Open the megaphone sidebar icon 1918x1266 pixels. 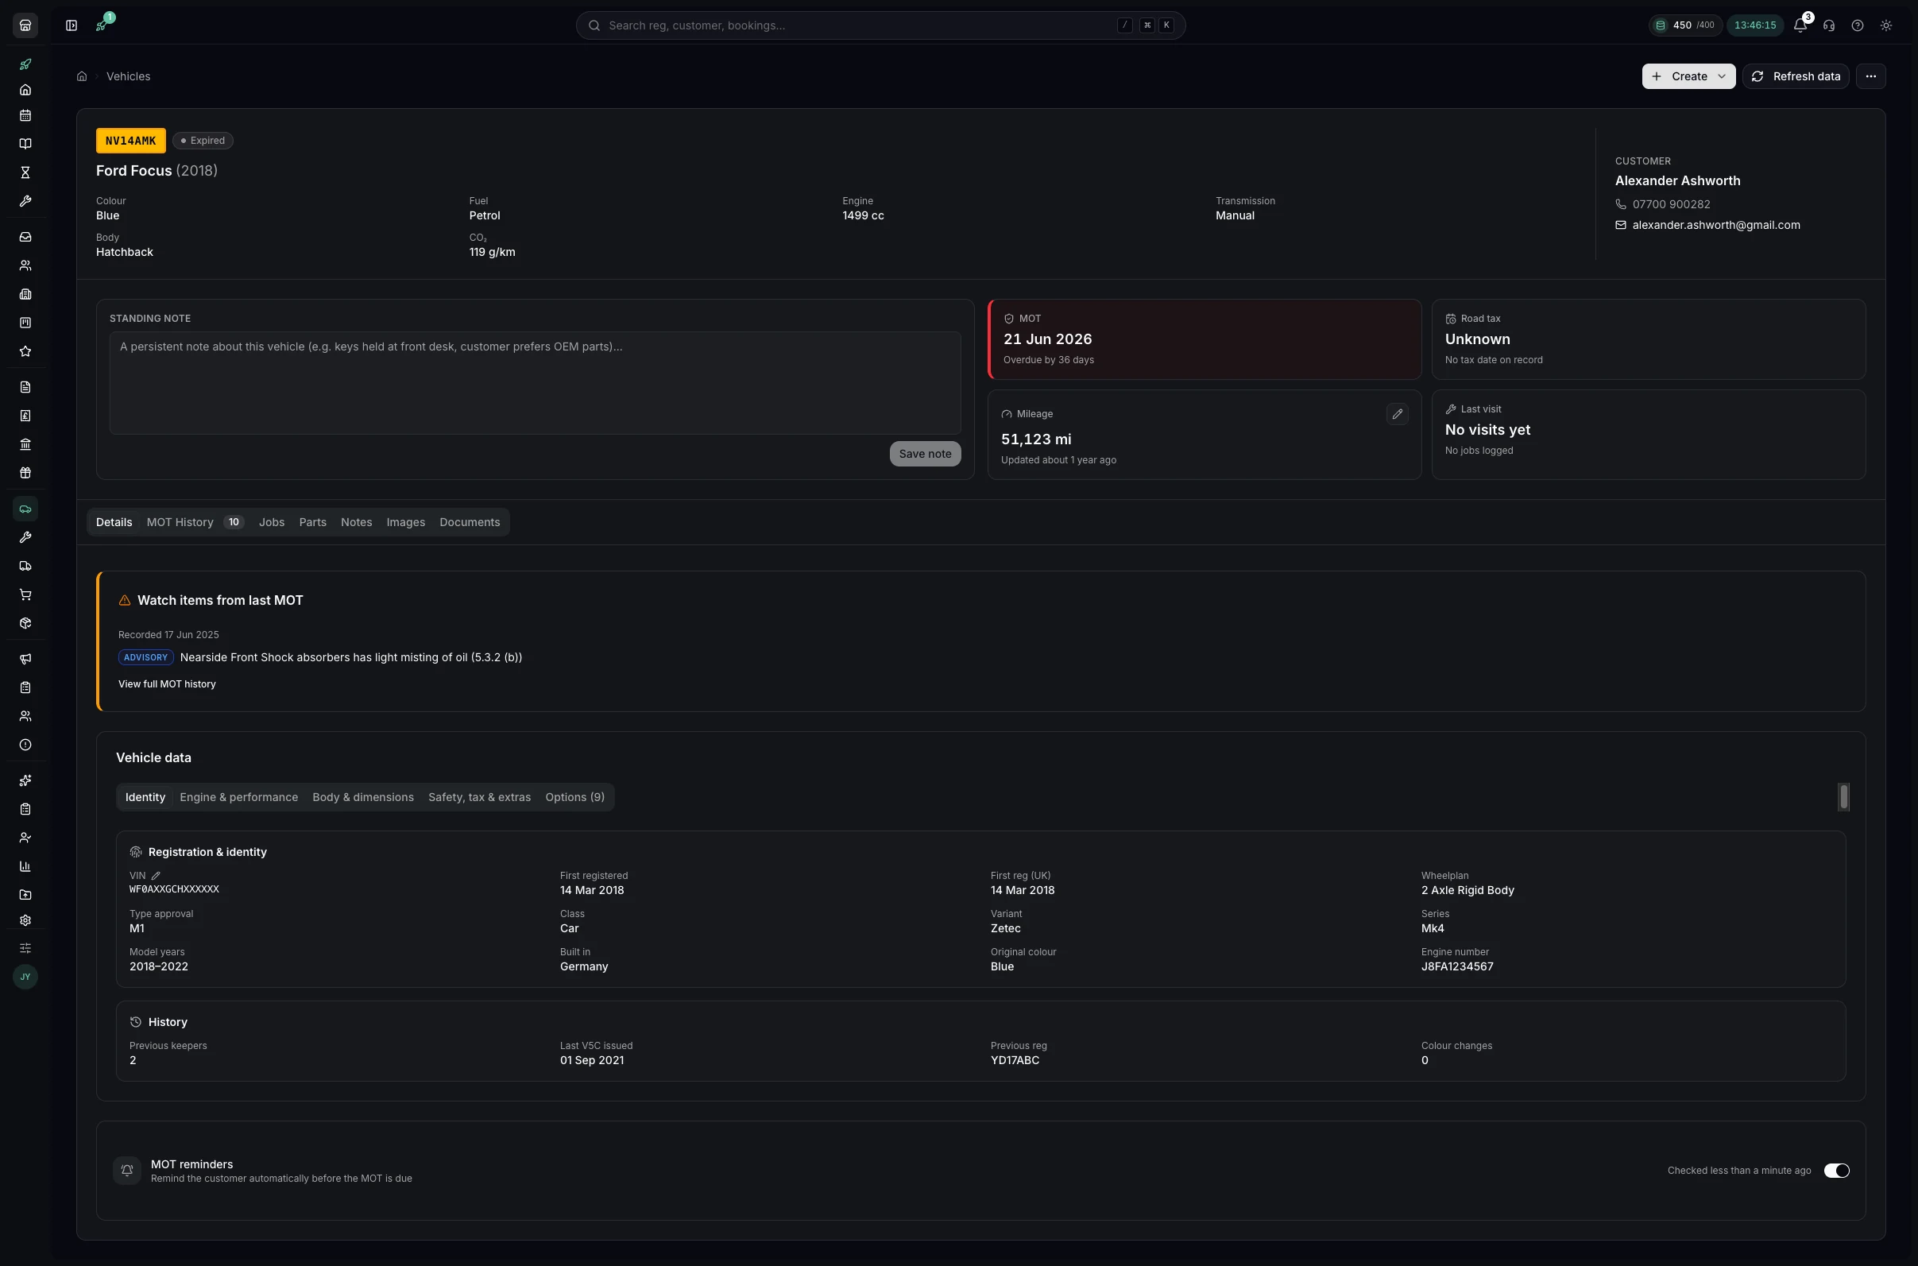(x=25, y=659)
